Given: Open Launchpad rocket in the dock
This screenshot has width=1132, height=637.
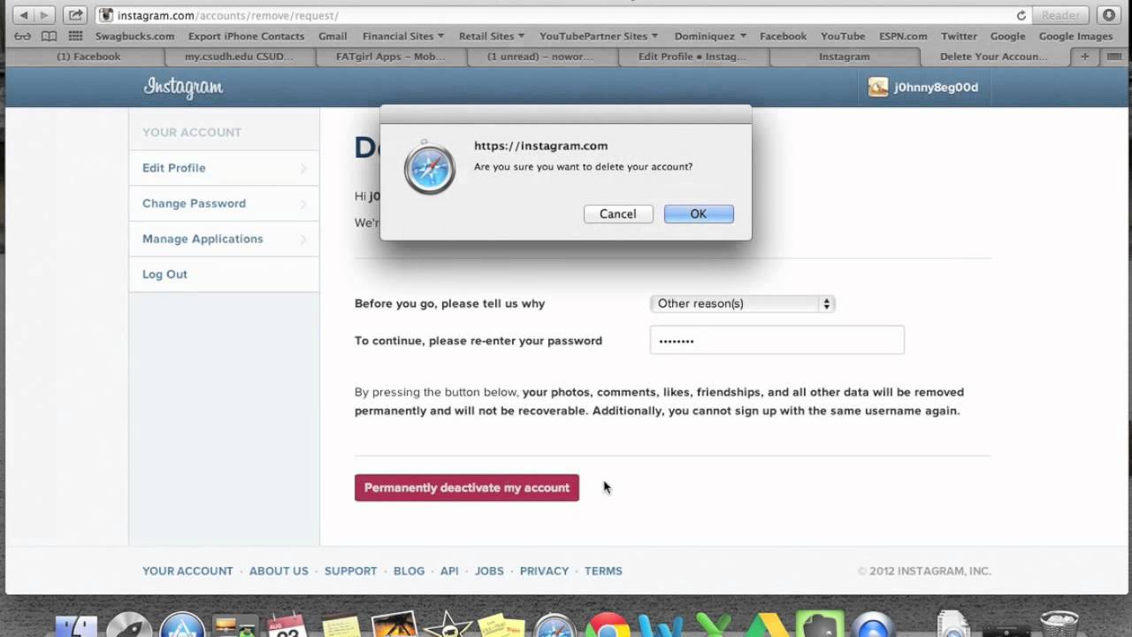Looking at the screenshot, I should pos(129,625).
